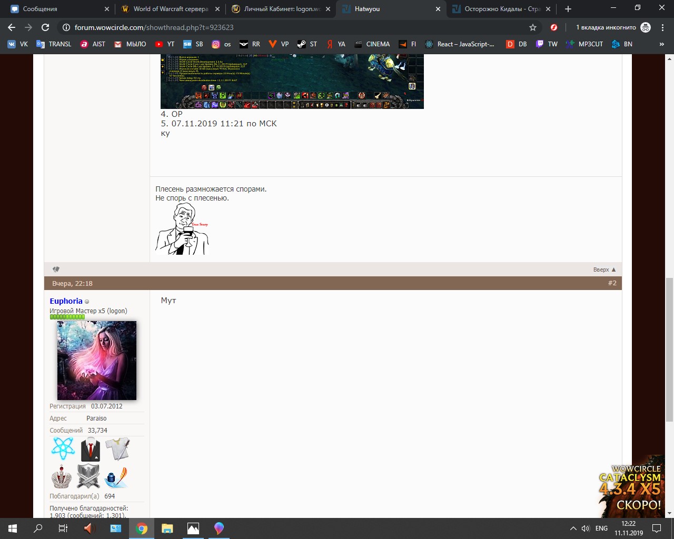The height and width of the screenshot is (539, 674).
Task: Click the browser reload button
Action: [45, 27]
